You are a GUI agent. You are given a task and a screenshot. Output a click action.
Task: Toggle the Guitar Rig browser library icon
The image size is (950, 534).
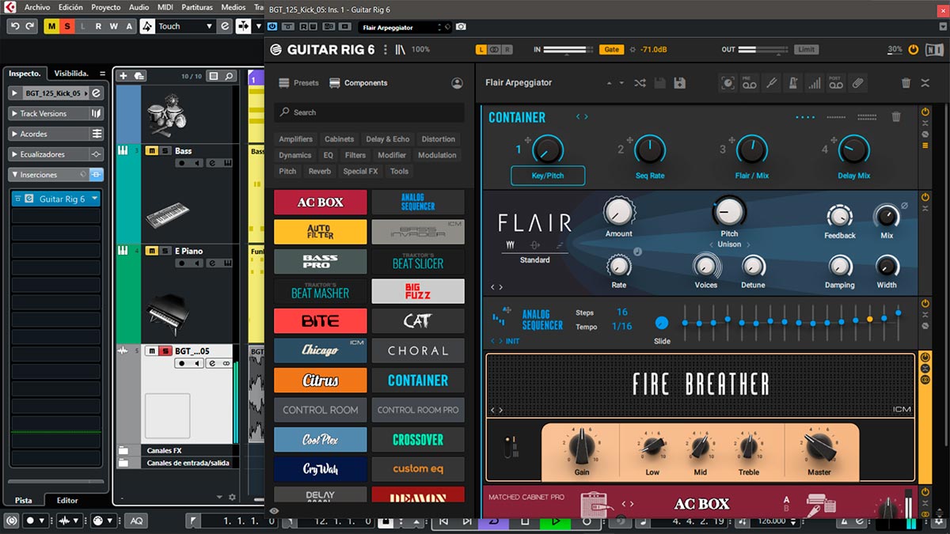point(401,49)
